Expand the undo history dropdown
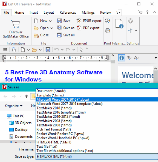Viewport: 158px width, 162px height. [62, 50]
